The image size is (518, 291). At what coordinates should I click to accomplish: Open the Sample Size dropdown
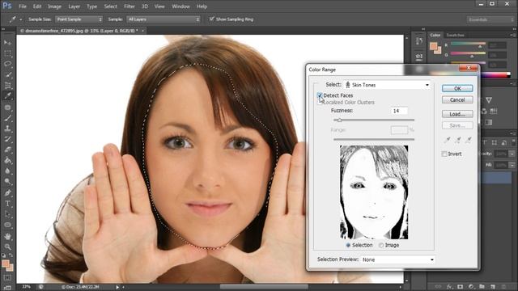[x=79, y=19]
